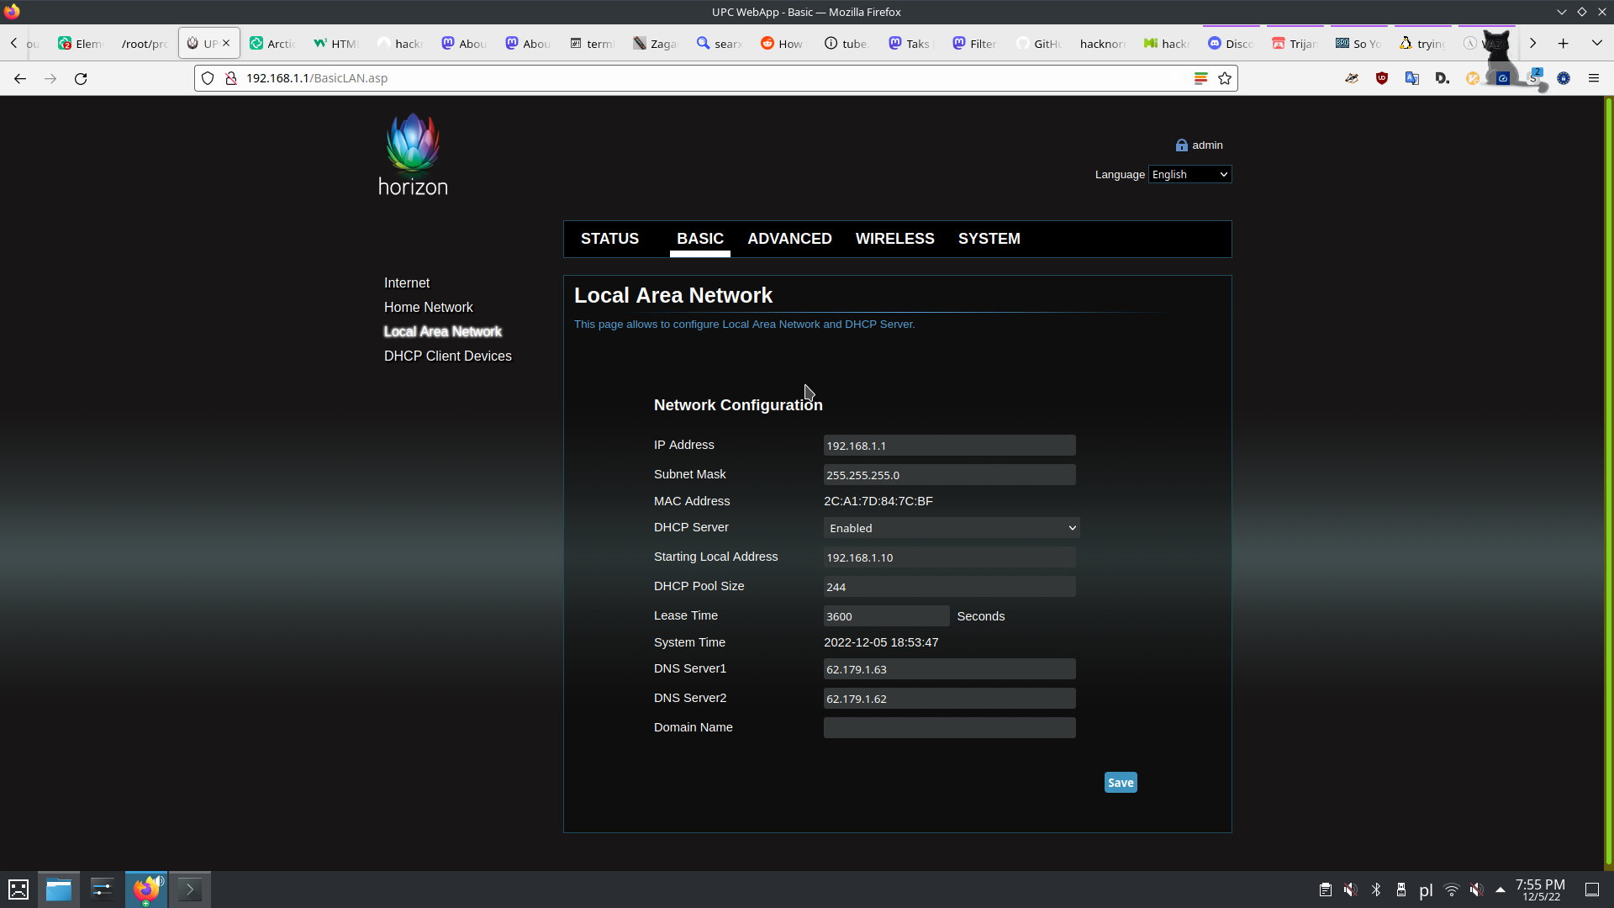Go back with the browser back arrow
The height and width of the screenshot is (908, 1614).
click(x=20, y=78)
